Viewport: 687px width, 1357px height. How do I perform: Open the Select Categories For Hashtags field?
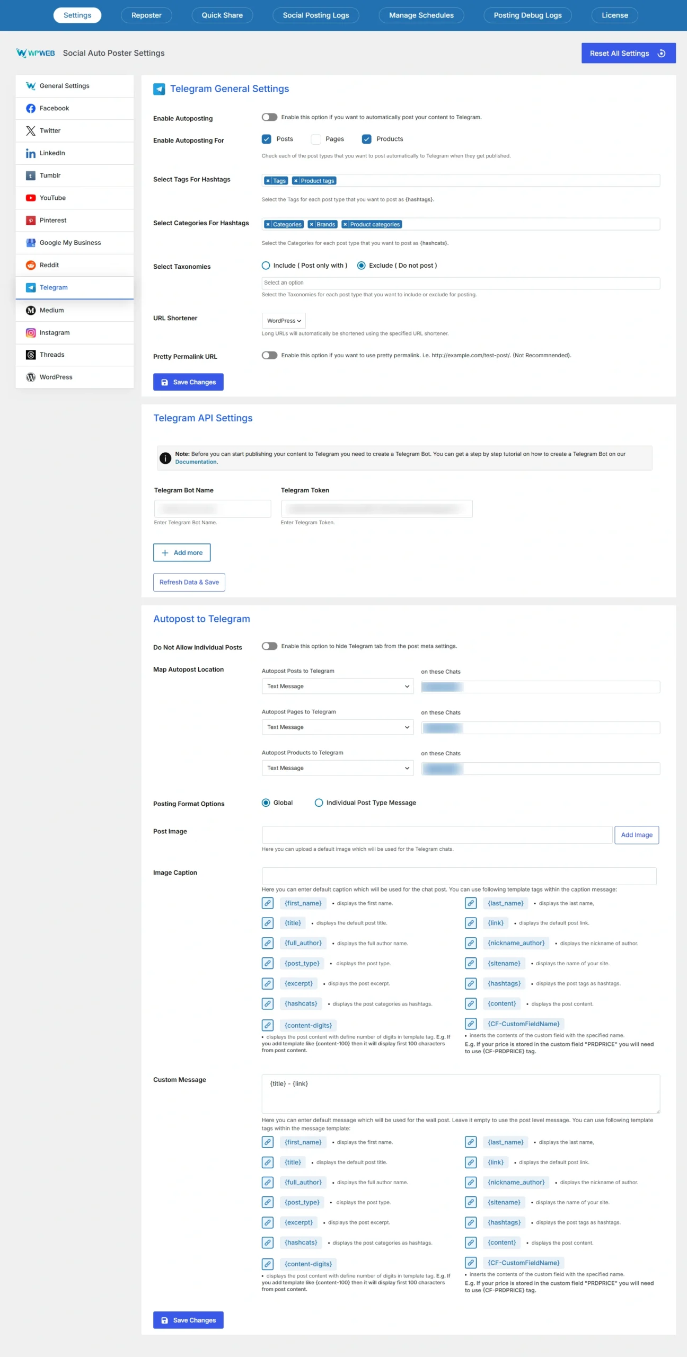461,224
